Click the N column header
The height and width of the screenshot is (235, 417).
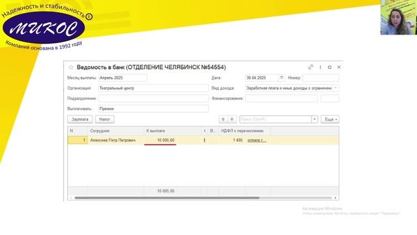pyautogui.click(x=78, y=131)
